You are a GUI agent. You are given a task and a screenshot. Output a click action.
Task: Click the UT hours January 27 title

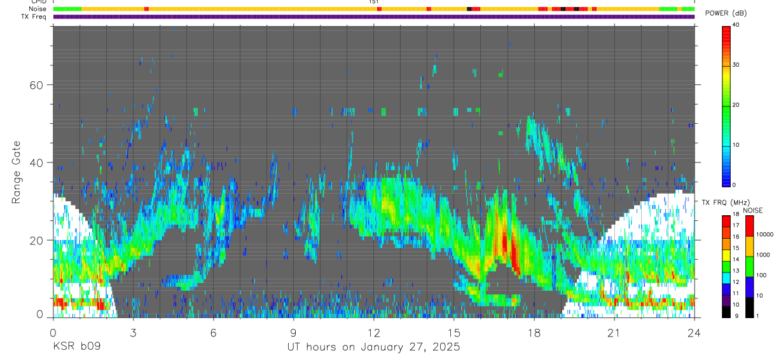click(x=374, y=347)
